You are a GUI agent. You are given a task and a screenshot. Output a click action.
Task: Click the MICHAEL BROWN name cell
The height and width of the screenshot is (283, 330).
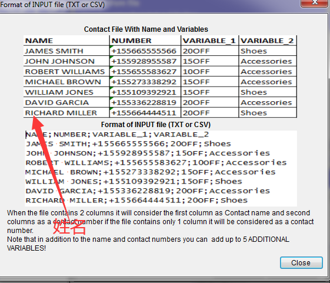(66, 82)
